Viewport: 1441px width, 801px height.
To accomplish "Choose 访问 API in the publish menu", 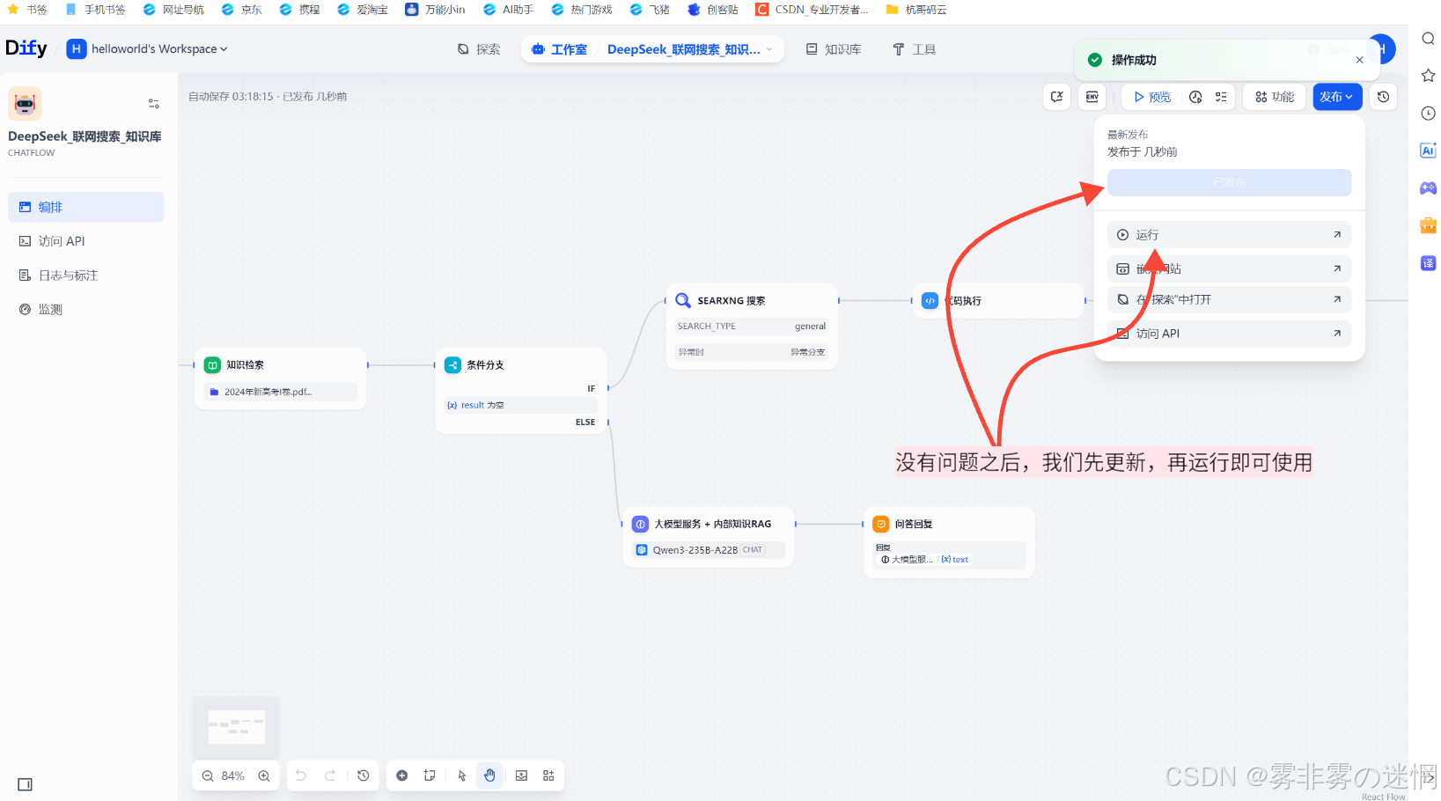I will pos(1229,334).
